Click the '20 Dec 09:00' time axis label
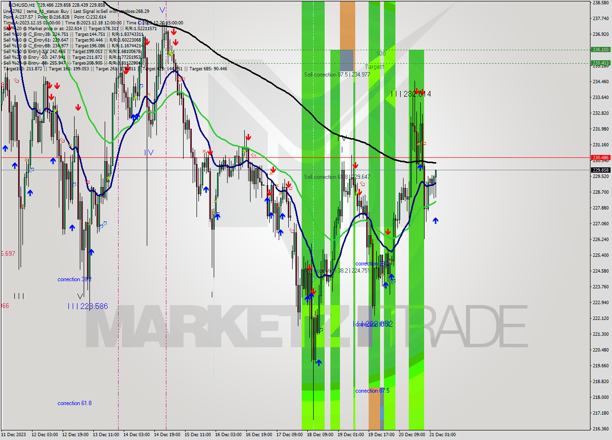The height and width of the screenshot is (440, 612). 412,435
